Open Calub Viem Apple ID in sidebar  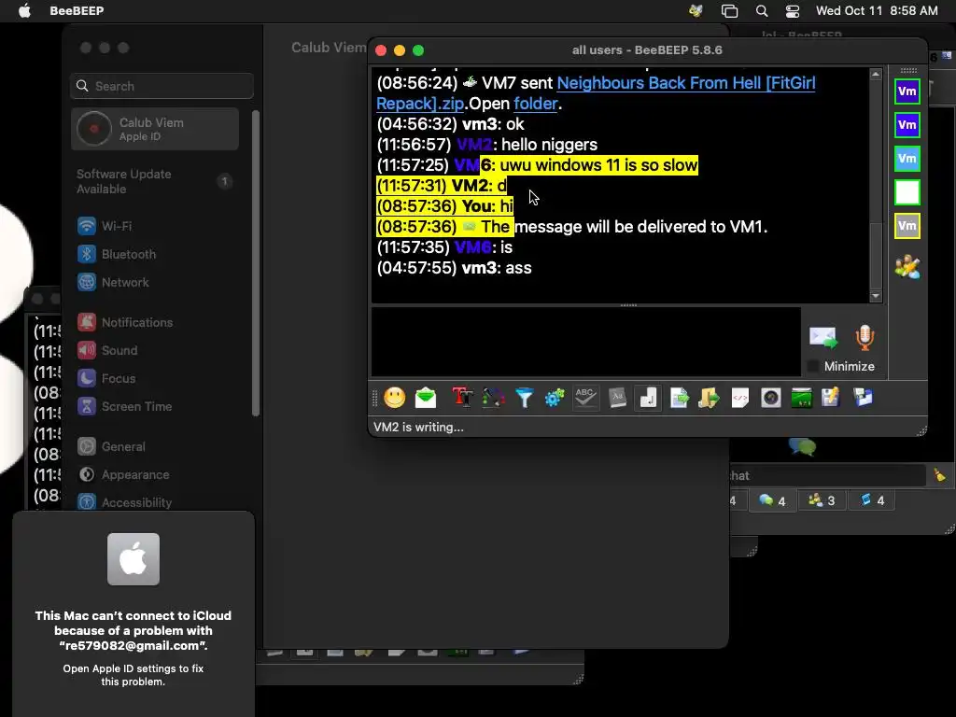pos(155,129)
